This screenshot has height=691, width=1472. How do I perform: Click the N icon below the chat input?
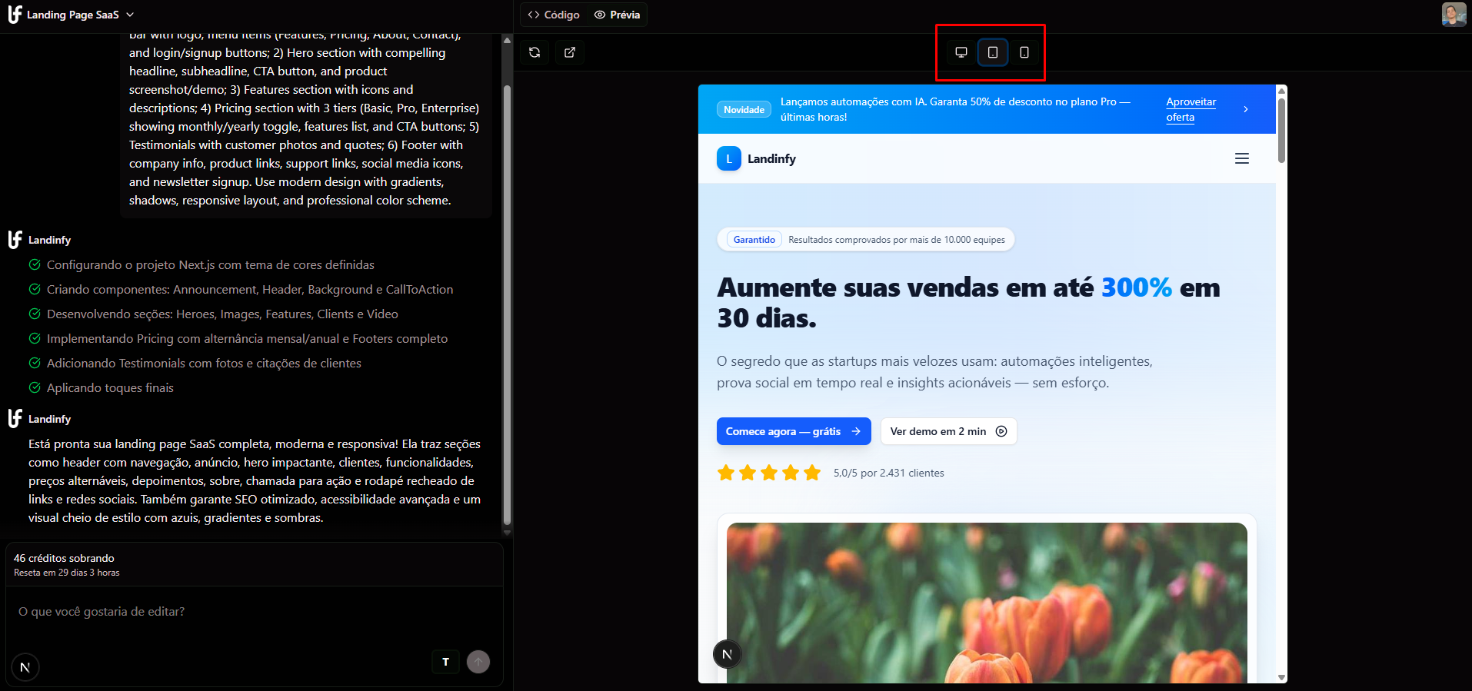[25, 667]
